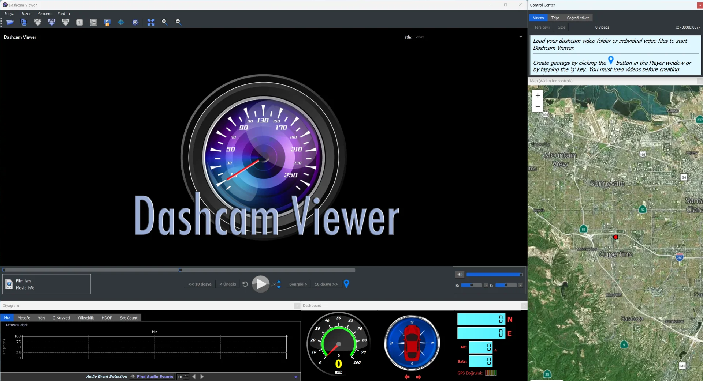703x381 pixels.
Task: Adjust the blue volume slider
Action: point(494,274)
